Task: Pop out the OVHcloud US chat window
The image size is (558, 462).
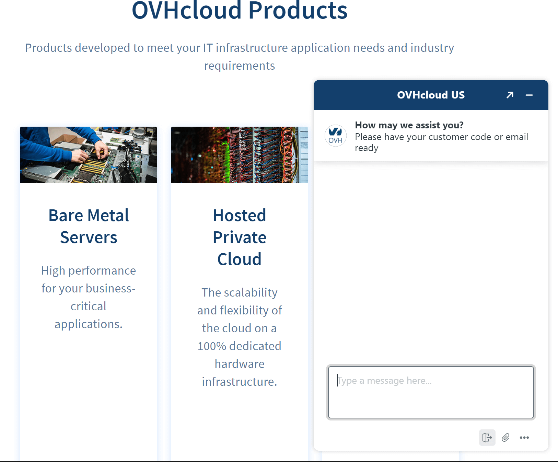Action: pos(510,95)
